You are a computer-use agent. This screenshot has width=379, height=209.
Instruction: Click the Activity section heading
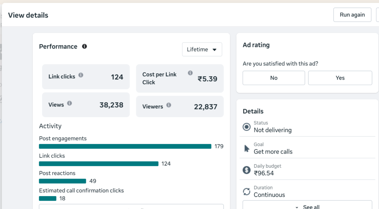[50, 126]
